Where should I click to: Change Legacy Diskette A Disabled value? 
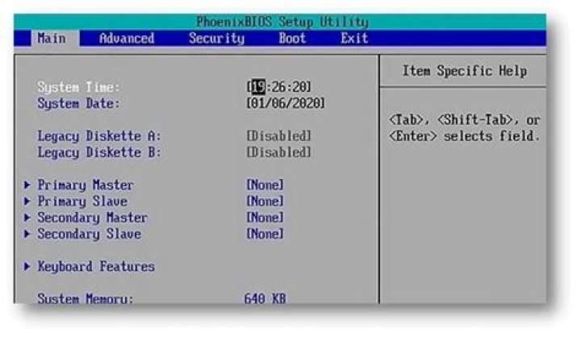[x=278, y=135]
